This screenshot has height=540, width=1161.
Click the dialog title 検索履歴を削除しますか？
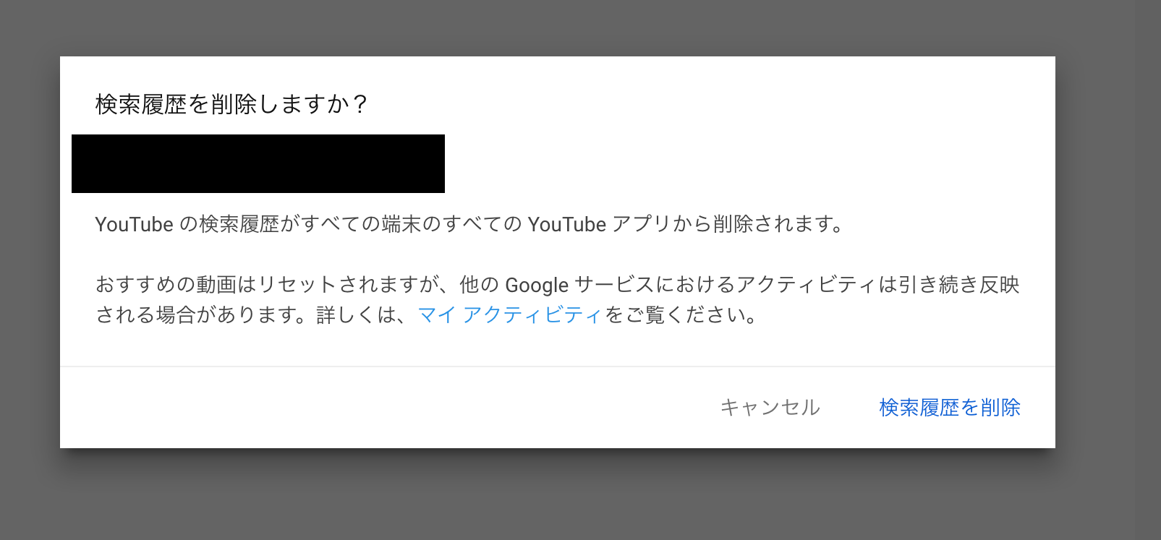coord(232,105)
